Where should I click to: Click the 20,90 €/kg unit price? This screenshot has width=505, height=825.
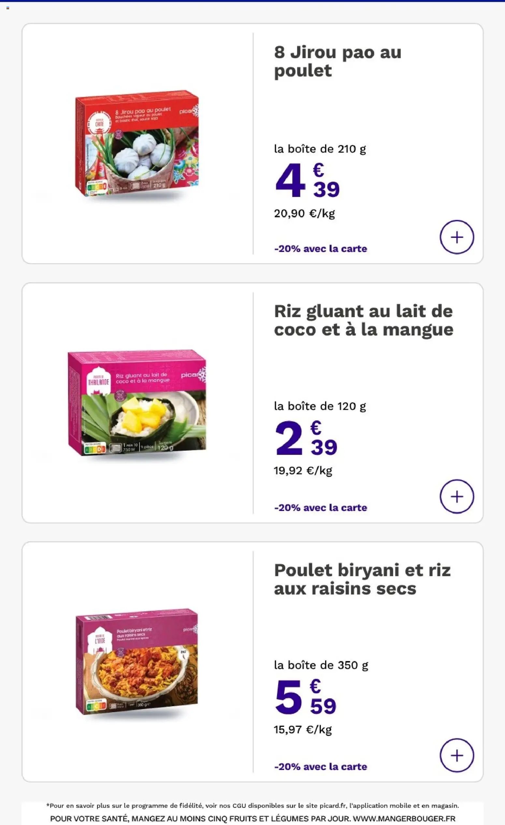click(304, 213)
